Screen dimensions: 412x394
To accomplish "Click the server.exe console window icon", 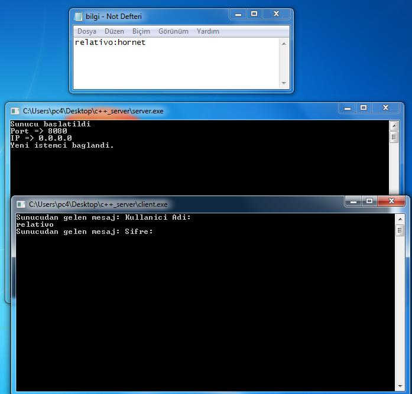I will pyautogui.click(x=15, y=111).
